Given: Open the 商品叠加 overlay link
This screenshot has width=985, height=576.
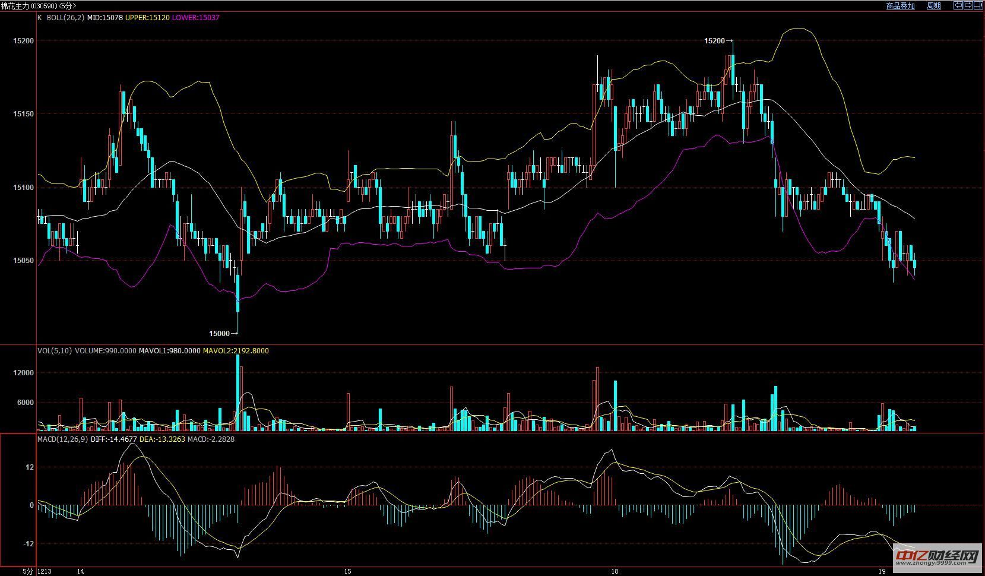Looking at the screenshot, I should 900,6.
